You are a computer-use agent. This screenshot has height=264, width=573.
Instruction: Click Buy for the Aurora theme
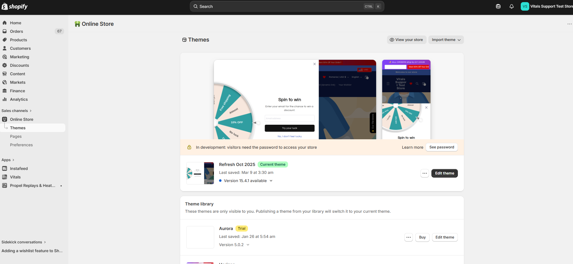pos(422,237)
